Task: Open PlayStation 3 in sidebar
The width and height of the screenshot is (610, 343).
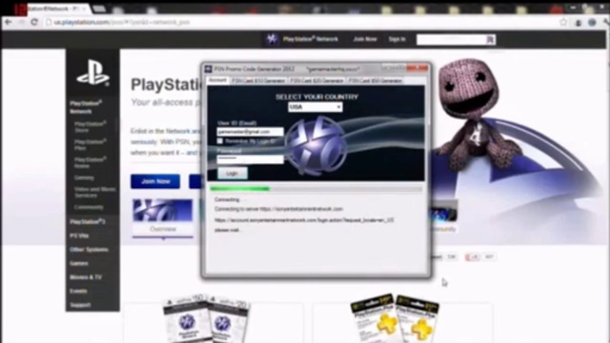Action: (88, 222)
